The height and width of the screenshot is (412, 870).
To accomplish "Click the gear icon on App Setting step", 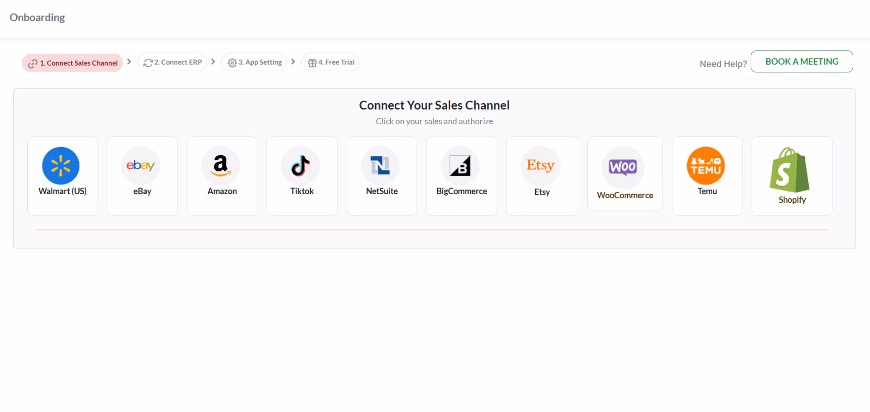I will tap(232, 62).
